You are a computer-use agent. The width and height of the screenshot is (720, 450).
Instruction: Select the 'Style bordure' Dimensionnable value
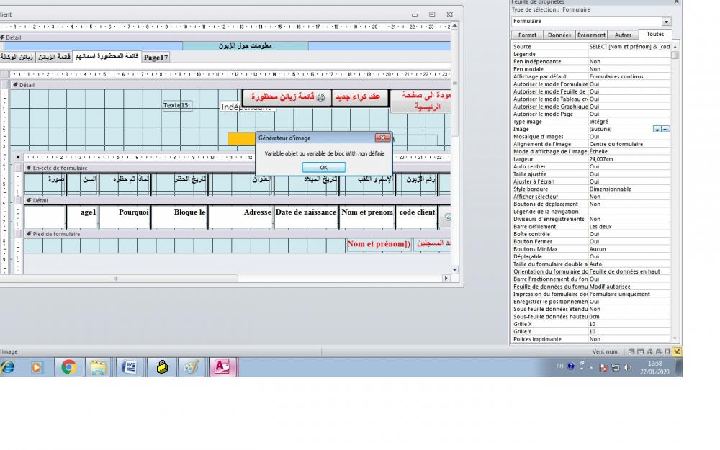[x=629, y=189]
